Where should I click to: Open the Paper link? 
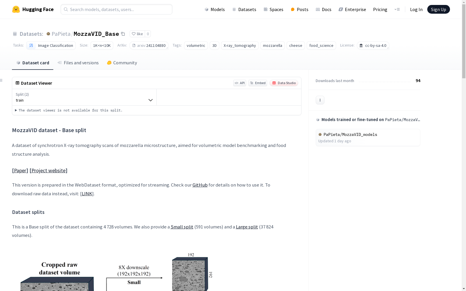pyautogui.click(x=20, y=171)
